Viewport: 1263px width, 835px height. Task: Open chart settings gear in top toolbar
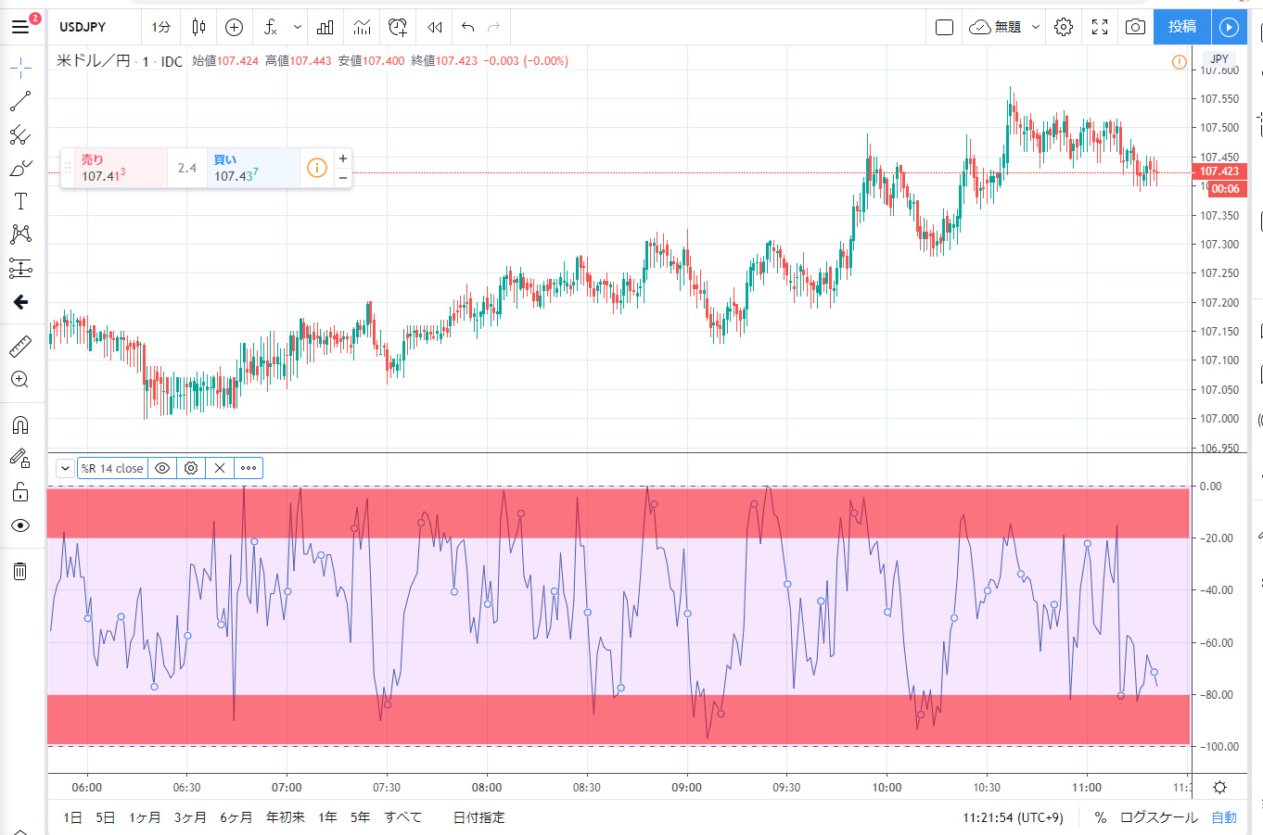pos(1064,27)
